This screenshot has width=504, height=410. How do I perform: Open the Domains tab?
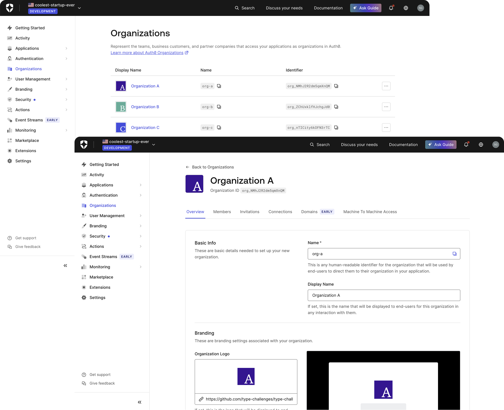(x=309, y=212)
